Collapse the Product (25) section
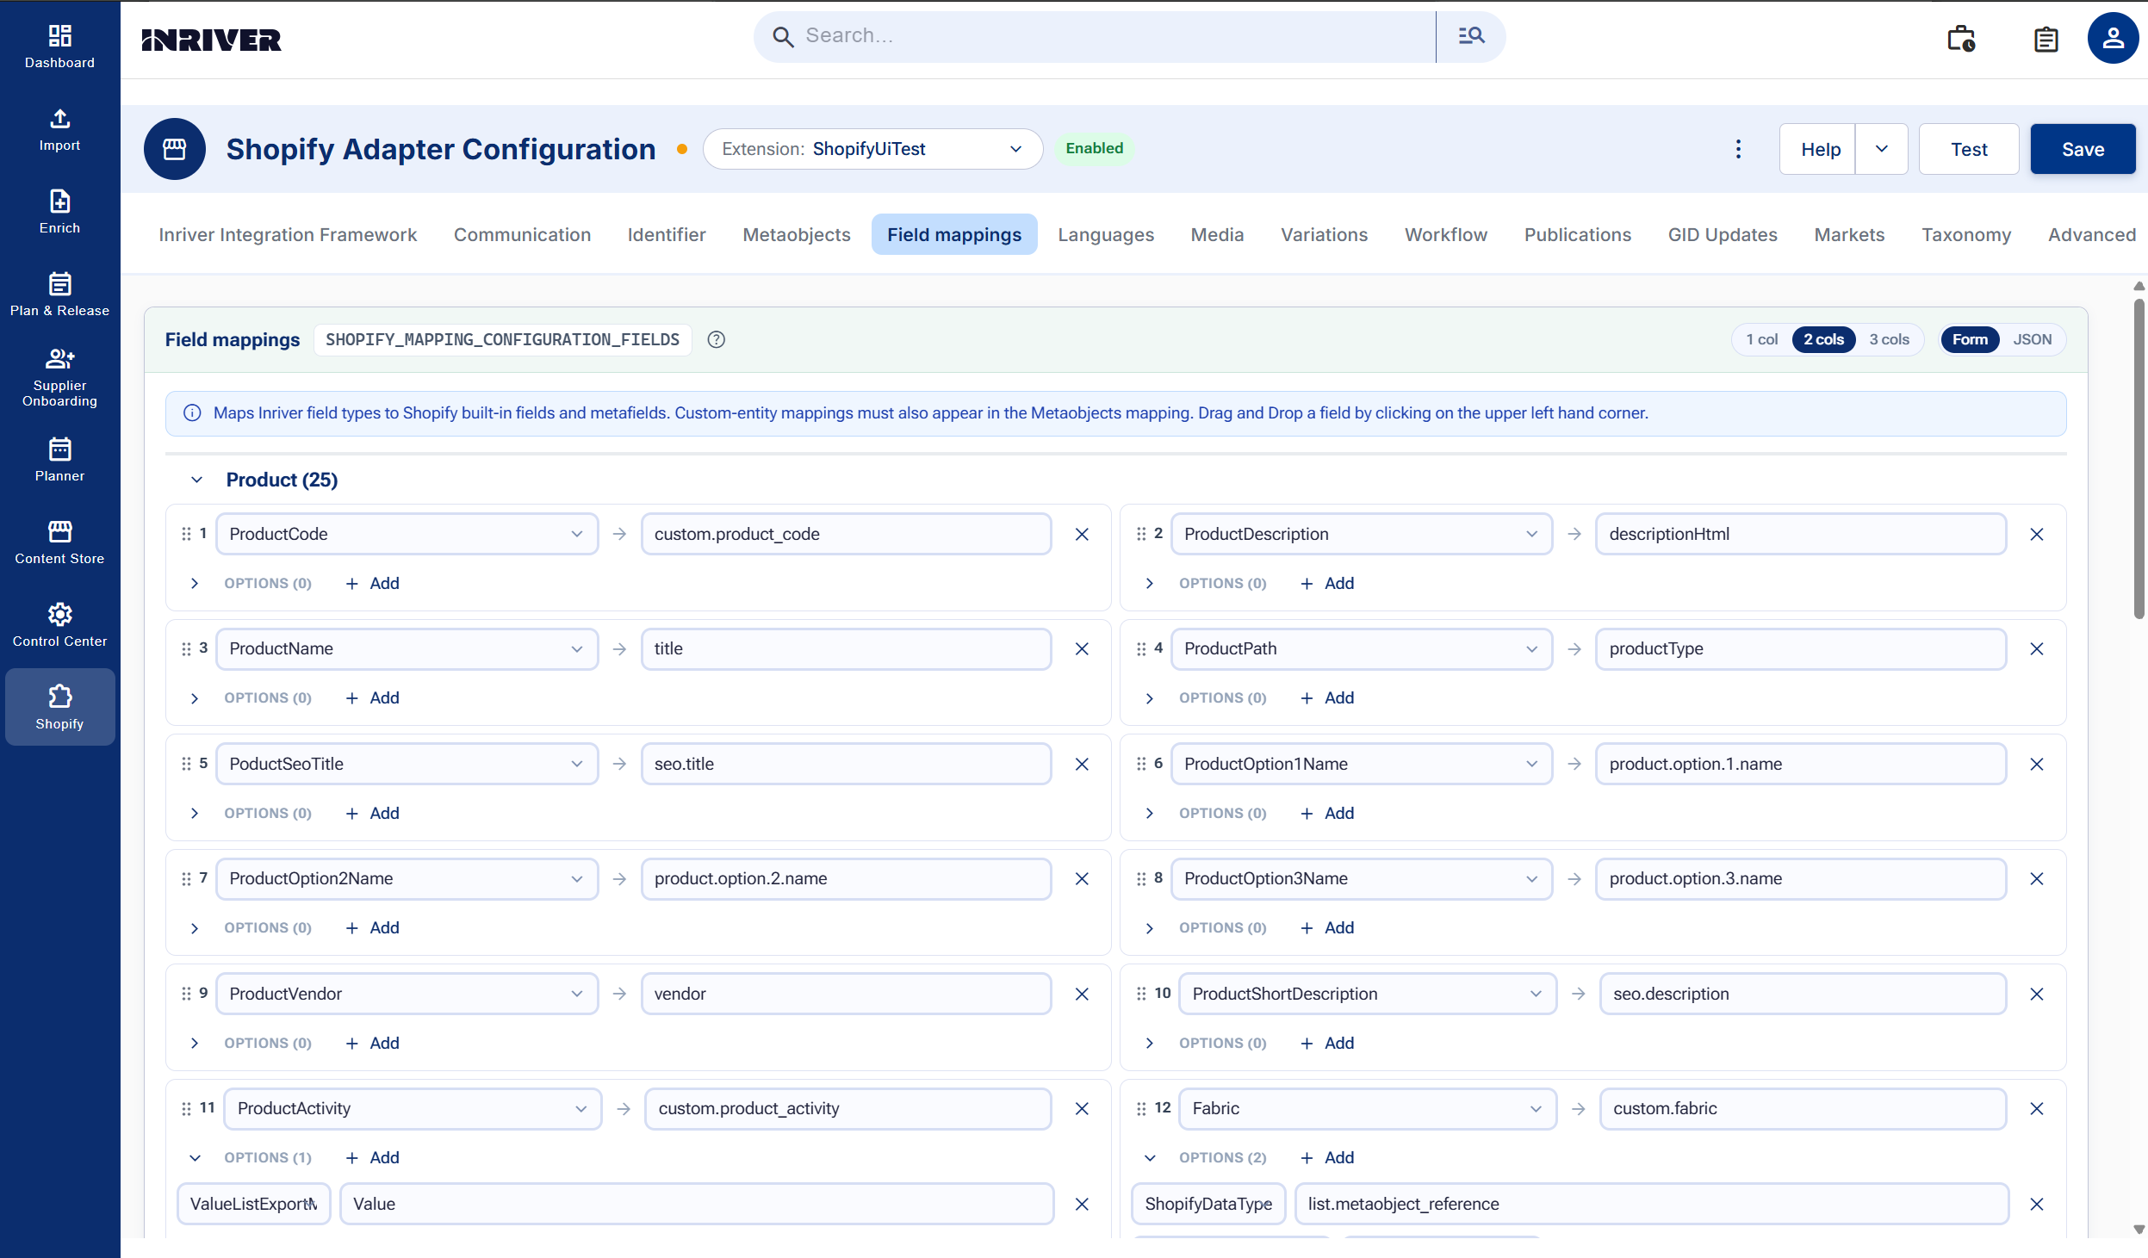2148x1258 pixels. coord(196,480)
